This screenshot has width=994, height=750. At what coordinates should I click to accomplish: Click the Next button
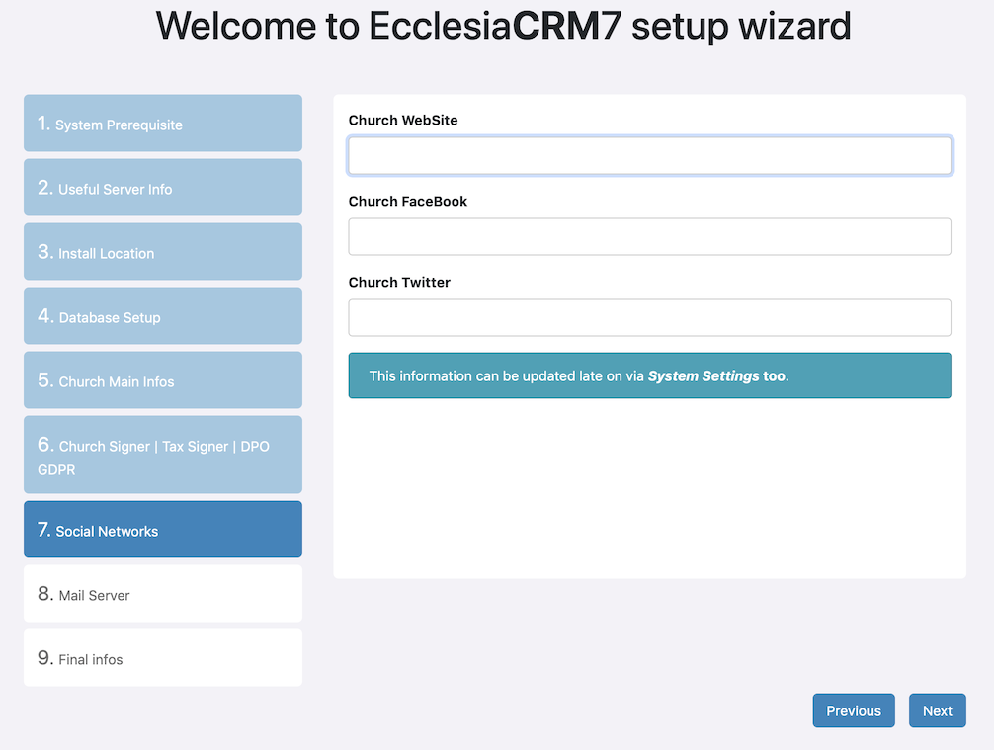coord(938,710)
